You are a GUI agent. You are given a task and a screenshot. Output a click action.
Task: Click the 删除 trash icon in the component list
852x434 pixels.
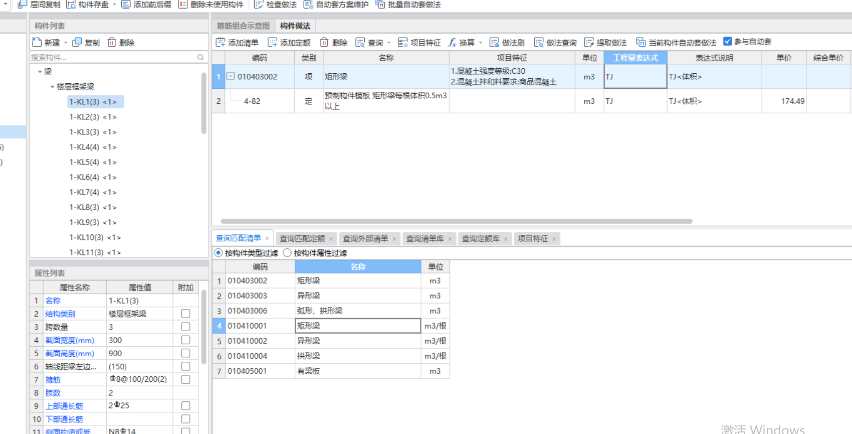tap(112, 42)
